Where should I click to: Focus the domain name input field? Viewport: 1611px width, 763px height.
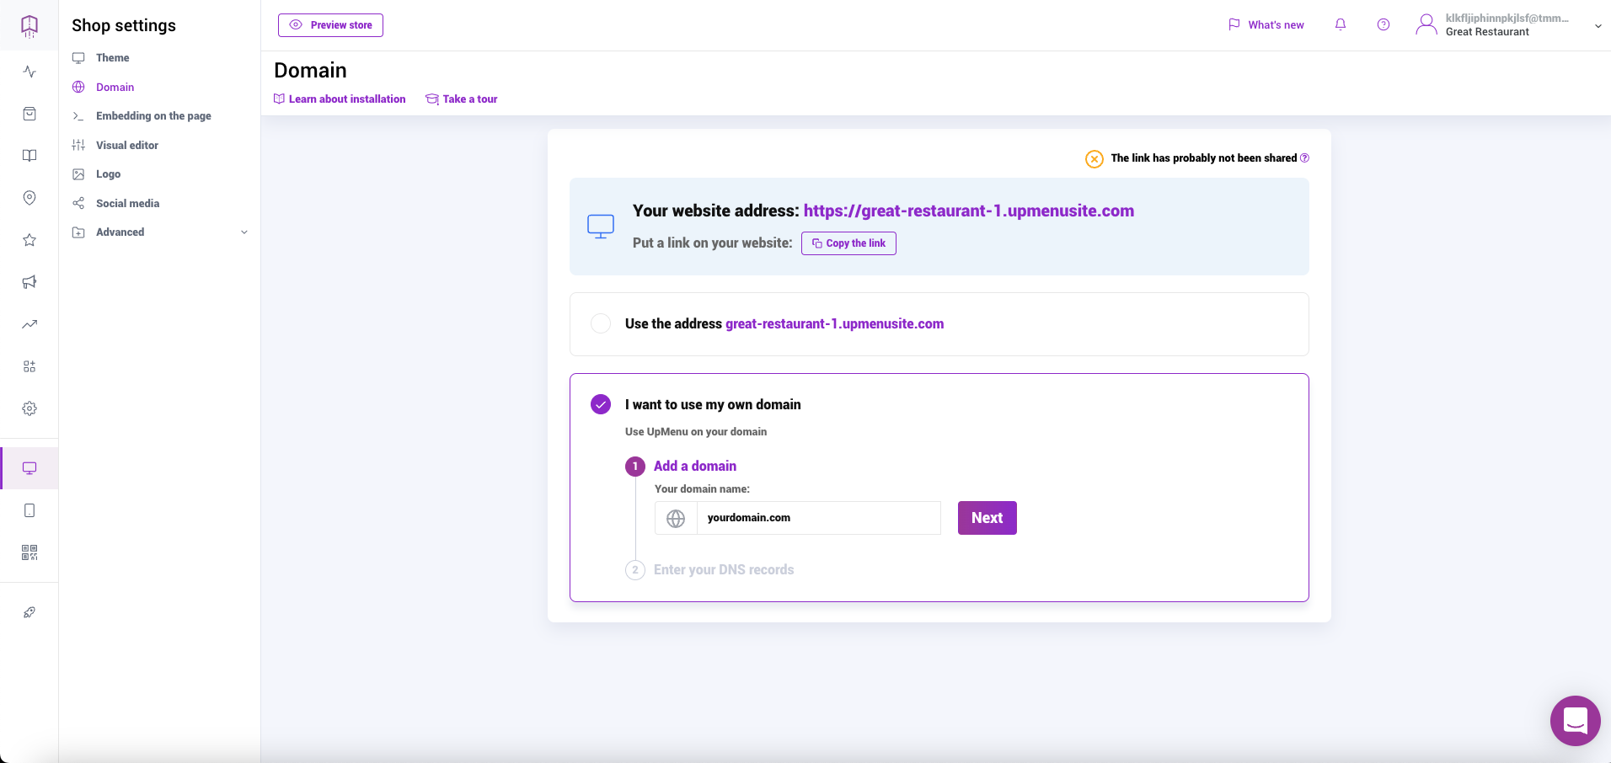[817, 518]
